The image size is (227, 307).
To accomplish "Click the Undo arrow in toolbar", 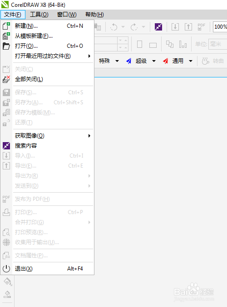I will pos(114,27).
